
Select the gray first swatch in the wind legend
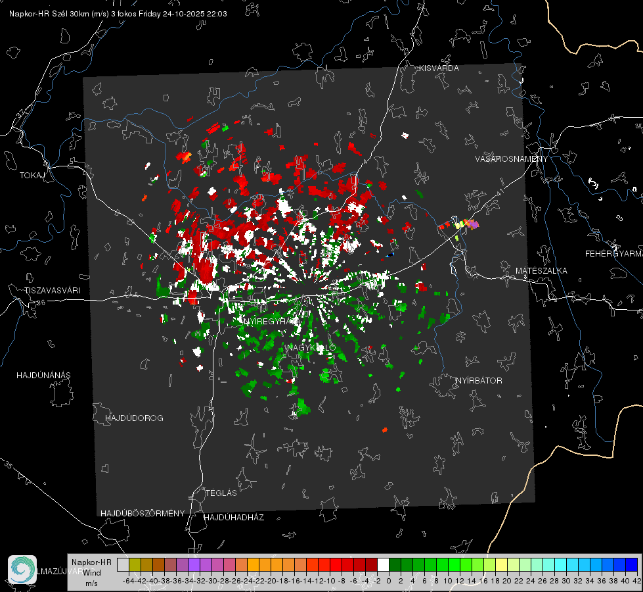(x=123, y=564)
